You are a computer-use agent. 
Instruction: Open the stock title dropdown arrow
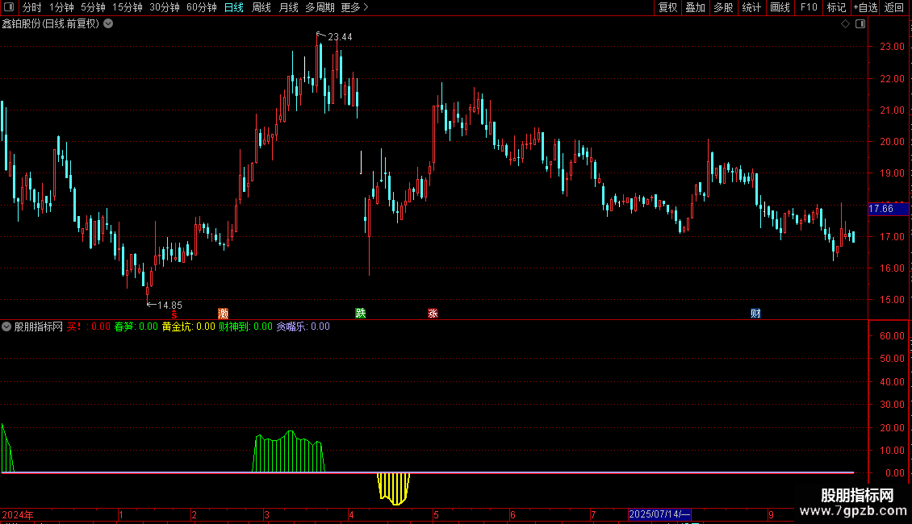pos(108,24)
